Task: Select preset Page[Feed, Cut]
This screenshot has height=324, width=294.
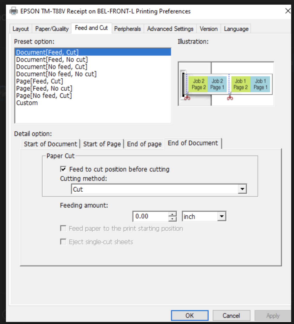Action: [93, 81]
